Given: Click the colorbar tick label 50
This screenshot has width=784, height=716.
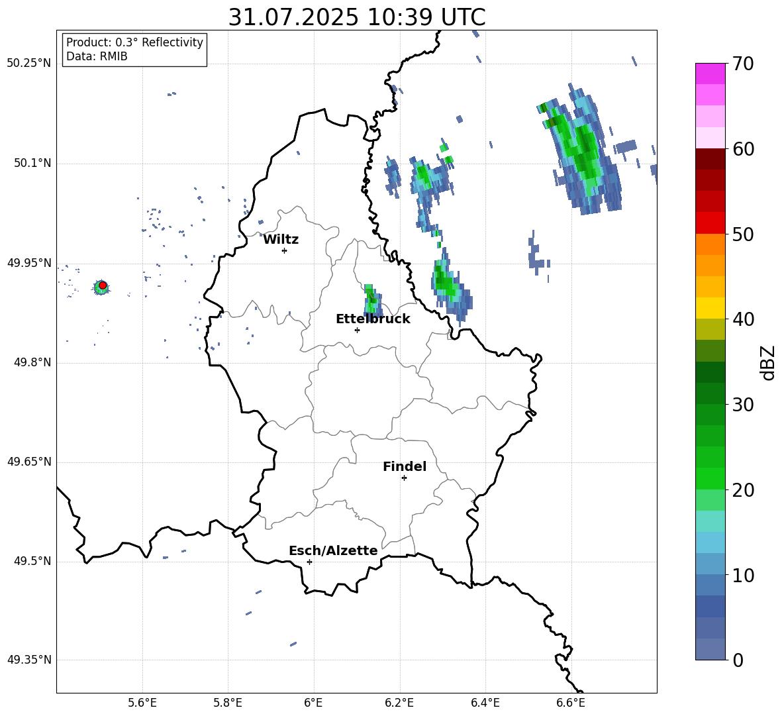Looking at the screenshot, I should pyautogui.click(x=743, y=234).
